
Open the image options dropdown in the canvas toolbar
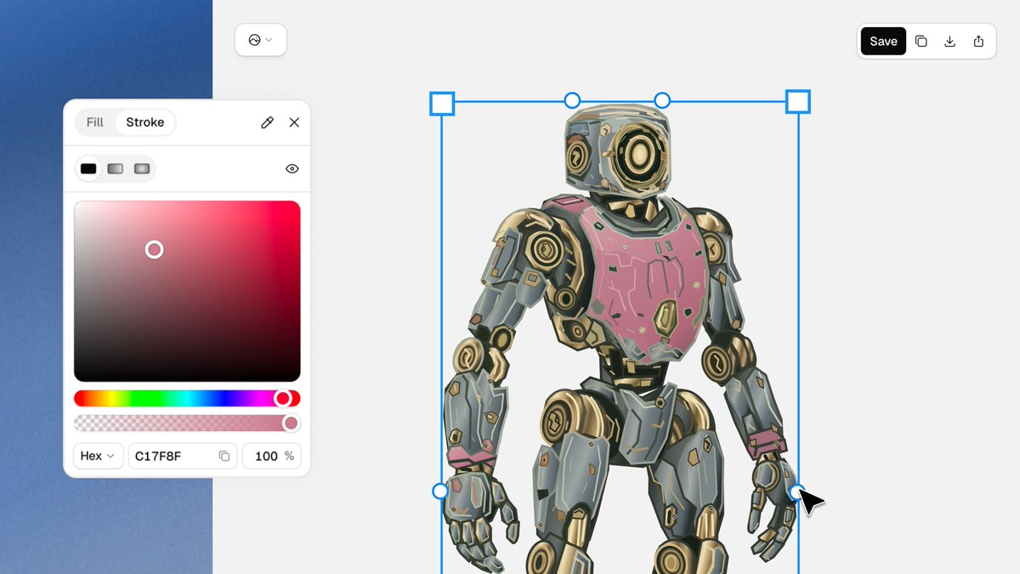260,40
